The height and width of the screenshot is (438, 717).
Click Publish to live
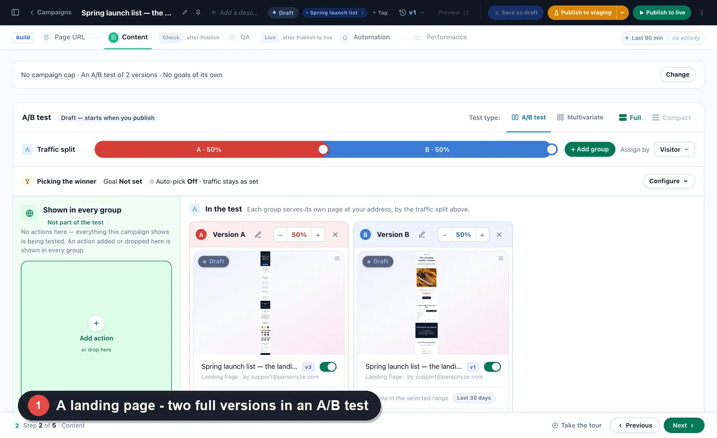point(662,12)
